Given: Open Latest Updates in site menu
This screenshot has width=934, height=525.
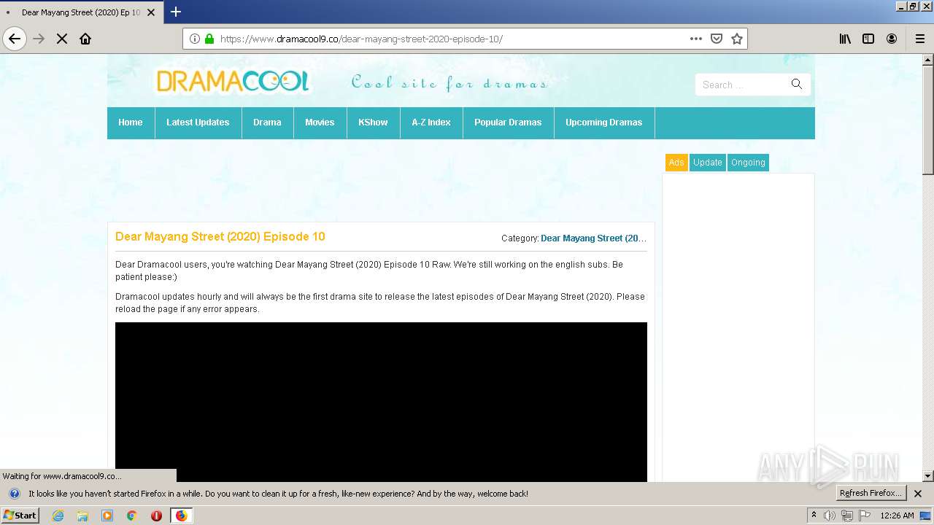Looking at the screenshot, I should click(x=198, y=122).
